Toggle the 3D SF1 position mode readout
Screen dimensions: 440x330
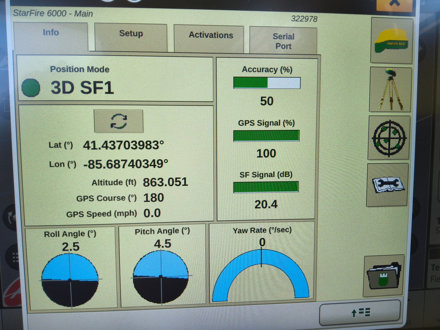click(x=82, y=88)
